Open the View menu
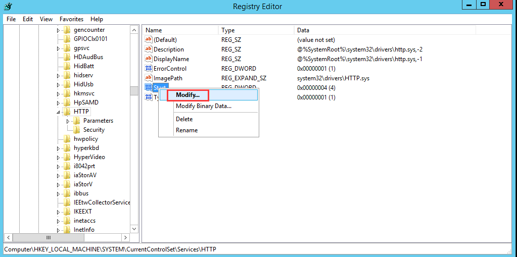 (46, 19)
